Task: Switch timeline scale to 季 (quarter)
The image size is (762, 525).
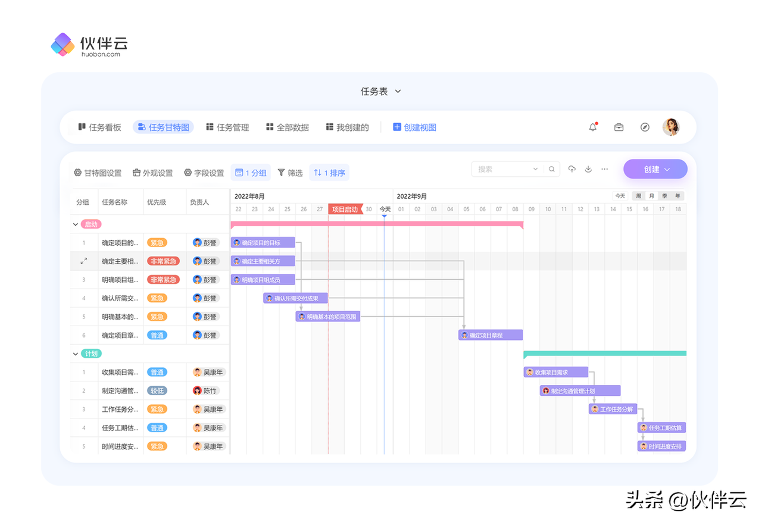Action: click(x=664, y=196)
